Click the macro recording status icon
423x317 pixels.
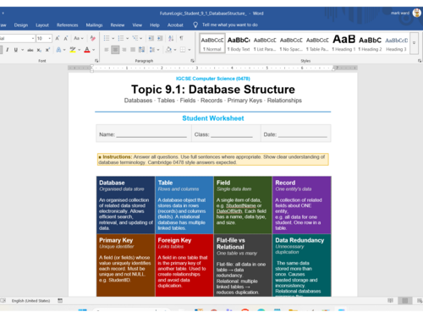click(60, 301)
